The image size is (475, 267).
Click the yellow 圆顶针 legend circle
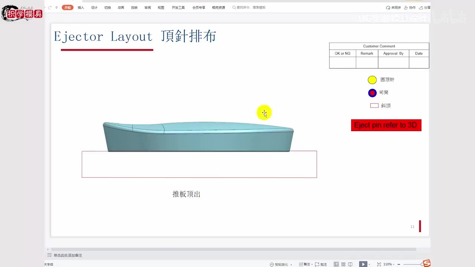pyautogui.click(x=372, y=80)
